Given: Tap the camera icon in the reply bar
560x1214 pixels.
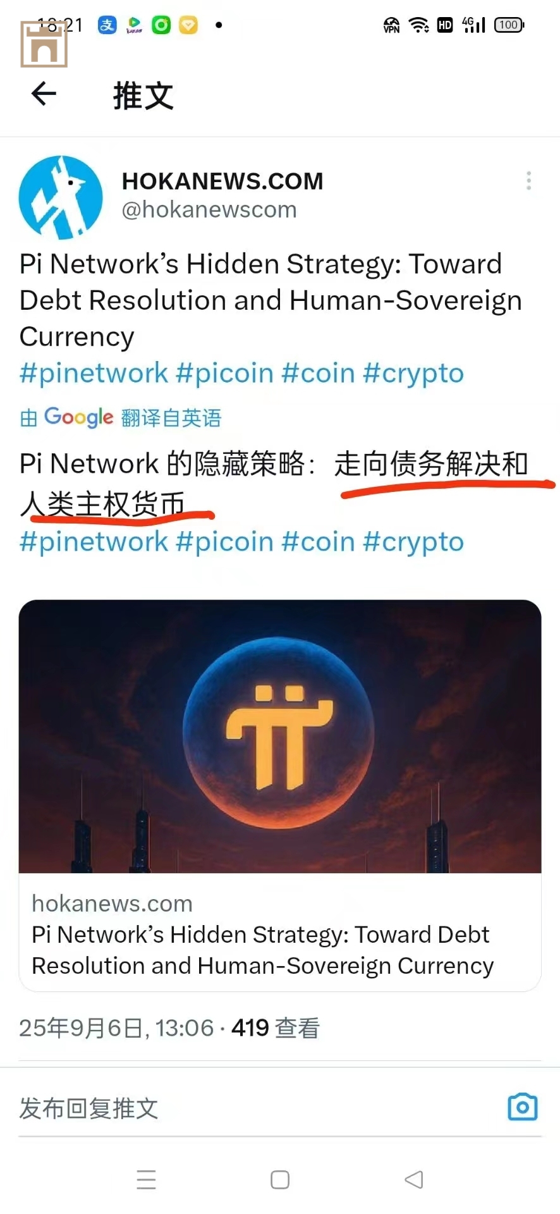Looking at the screenshot, I should point(523,1107).
